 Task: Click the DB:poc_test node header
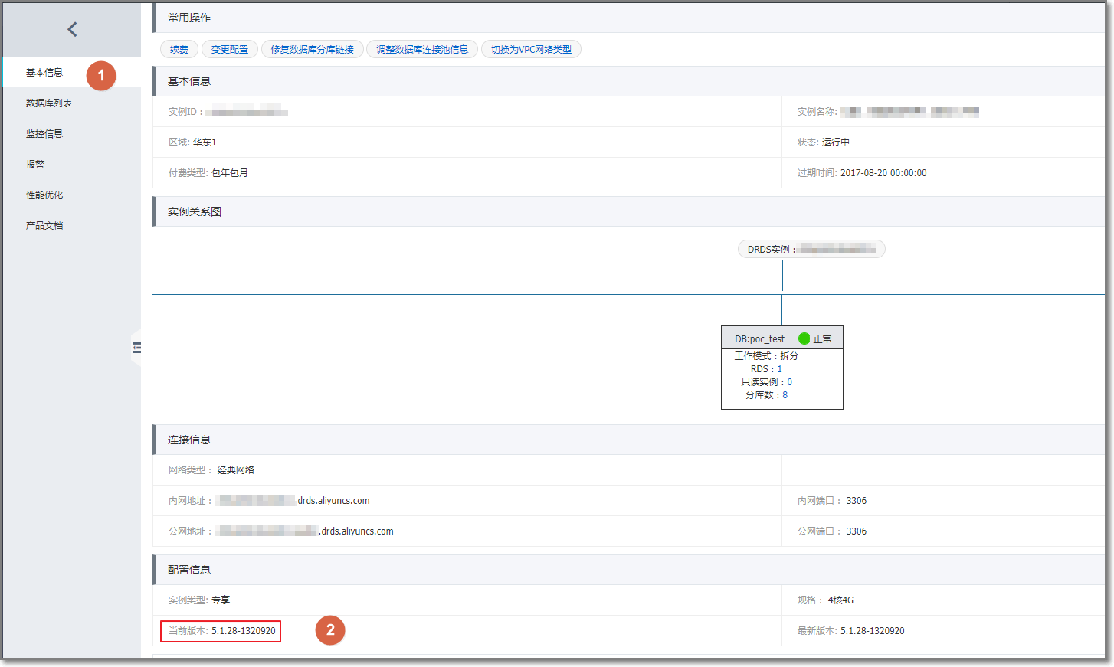[782, 338]
